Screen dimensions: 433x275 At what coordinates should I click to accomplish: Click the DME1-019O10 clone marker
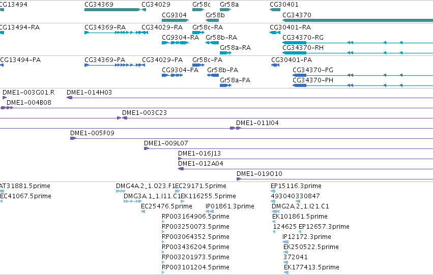tap(239, 179)
